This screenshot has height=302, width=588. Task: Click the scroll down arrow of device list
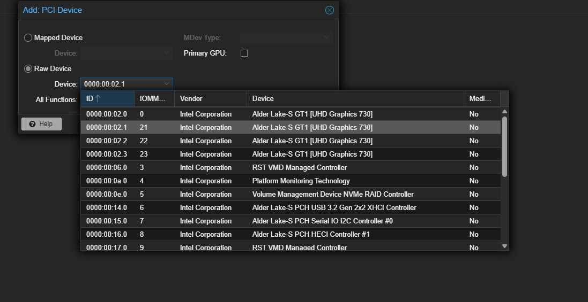coord(504,246)
